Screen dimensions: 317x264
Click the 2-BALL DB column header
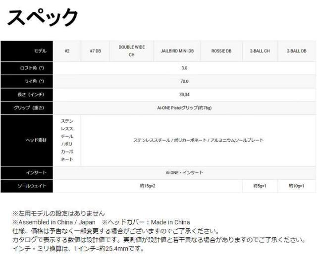[x=297, y=51]
